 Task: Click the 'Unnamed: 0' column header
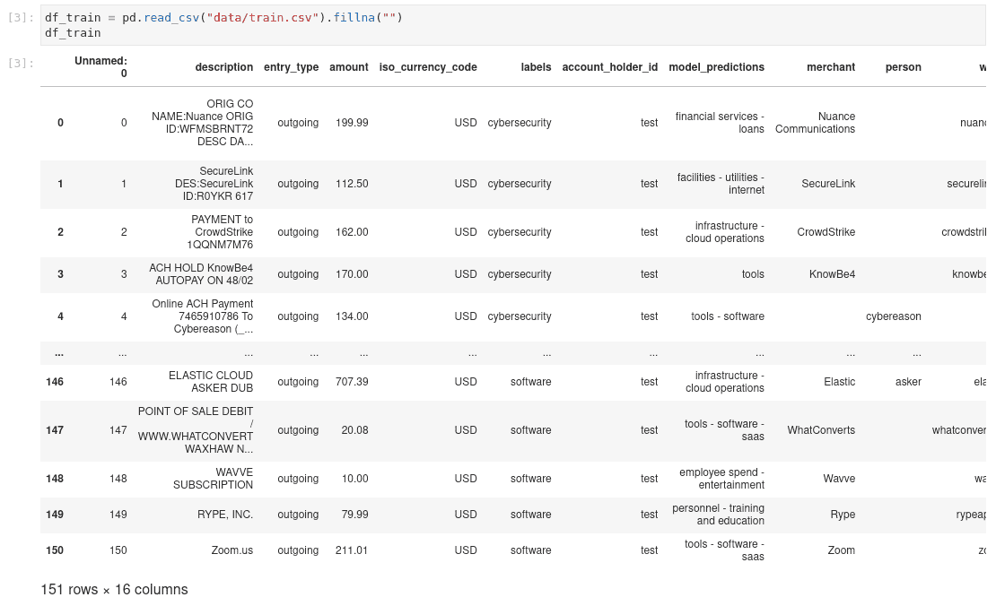[x=100, y=67]
